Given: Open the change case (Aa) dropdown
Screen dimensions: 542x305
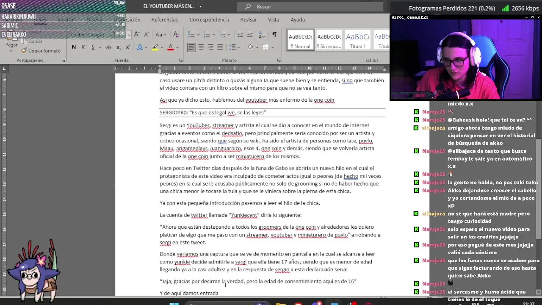Looking at the screenshot, I should pos(160,34).
